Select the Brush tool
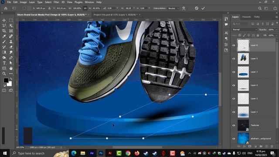Image resolution: width=279 pixels, height=157 pixels. 4,42
